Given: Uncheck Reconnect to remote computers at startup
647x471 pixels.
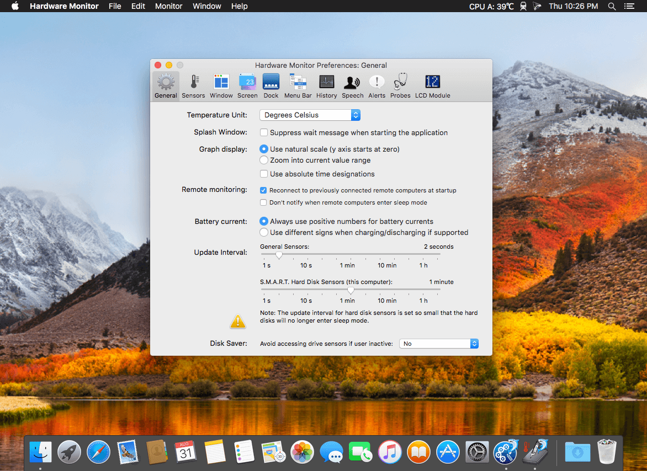Looking at the screenshot, I should pyautogui.click(x=263, y=190).
